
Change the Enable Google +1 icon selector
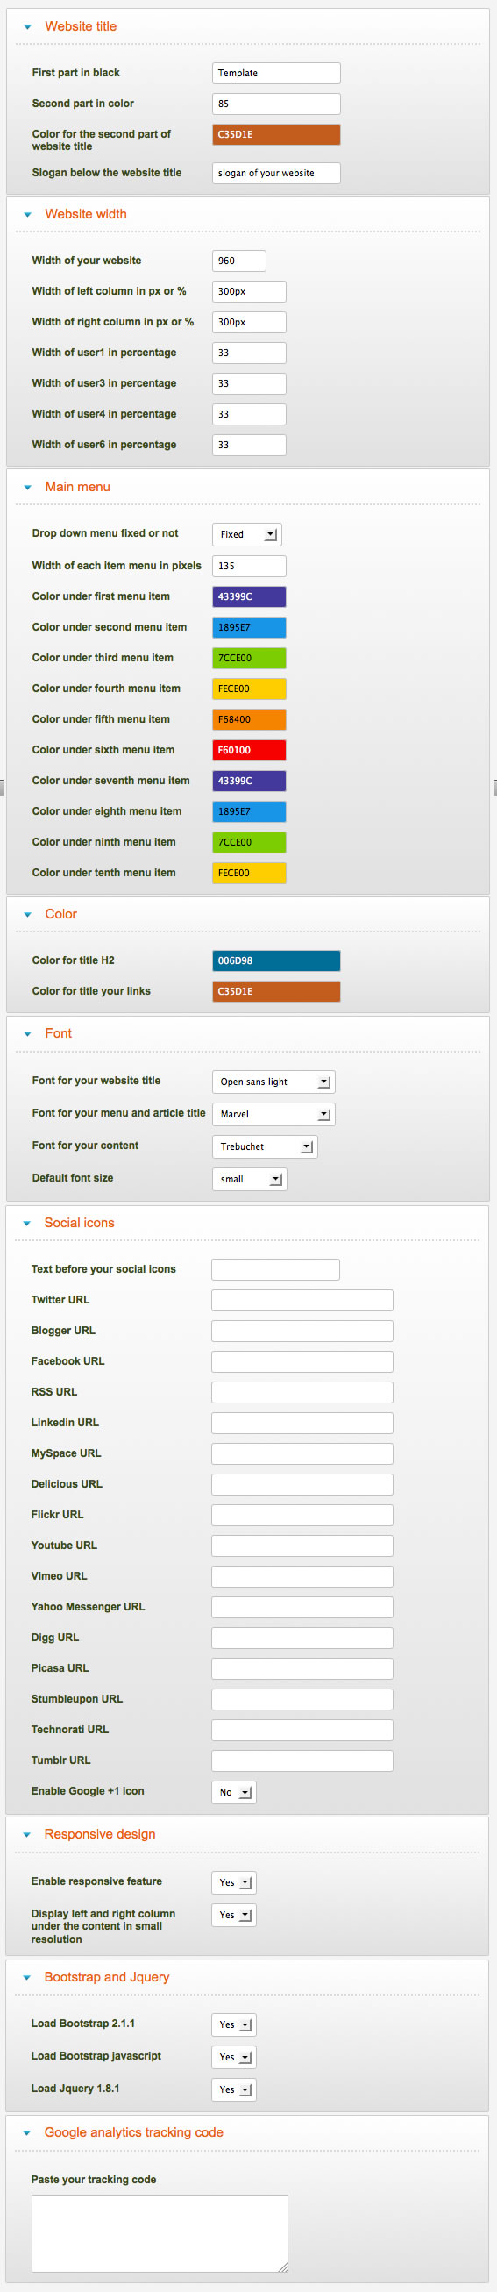coord(234,1792)
